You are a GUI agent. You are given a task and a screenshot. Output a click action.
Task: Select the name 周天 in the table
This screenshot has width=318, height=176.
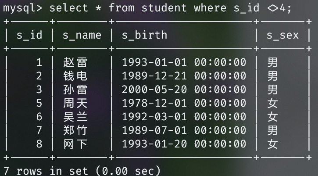[x=75, y=103]
